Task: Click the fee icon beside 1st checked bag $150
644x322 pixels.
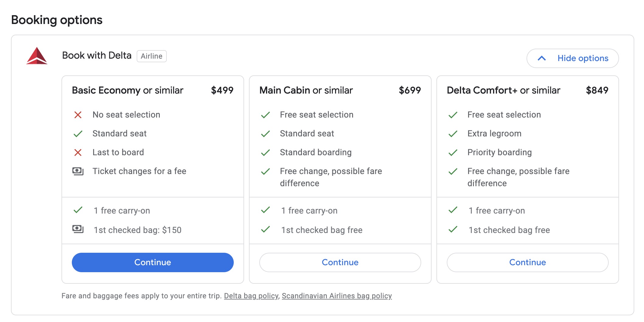Action: tap(79, 230)
